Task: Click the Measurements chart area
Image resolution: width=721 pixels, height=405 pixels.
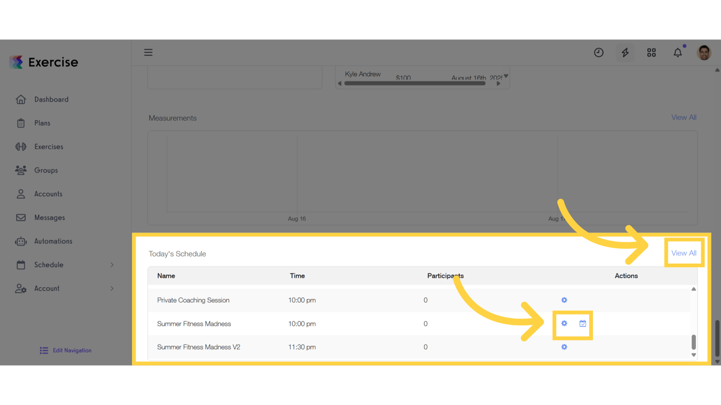Action: (422, 178)
